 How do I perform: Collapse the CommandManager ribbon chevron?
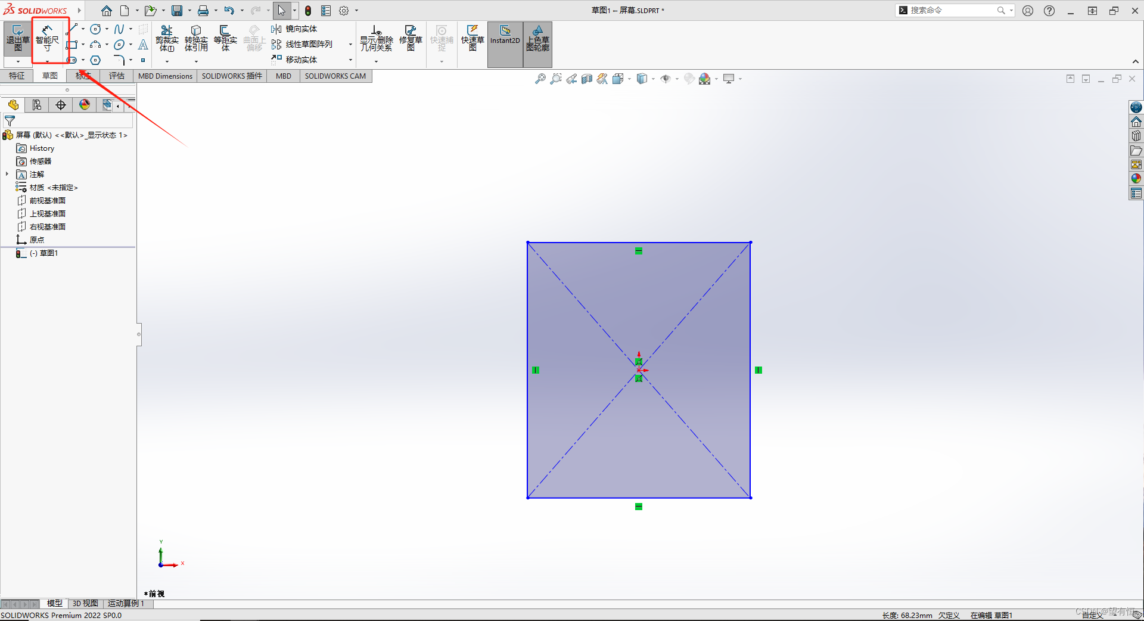[1136, 61]
